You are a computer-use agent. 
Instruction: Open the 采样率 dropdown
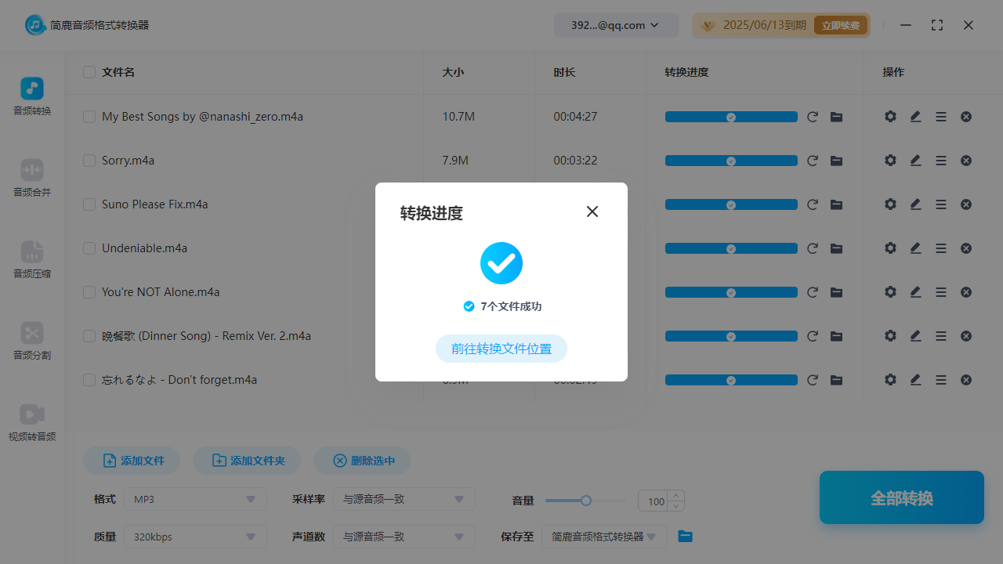(404, 499)
